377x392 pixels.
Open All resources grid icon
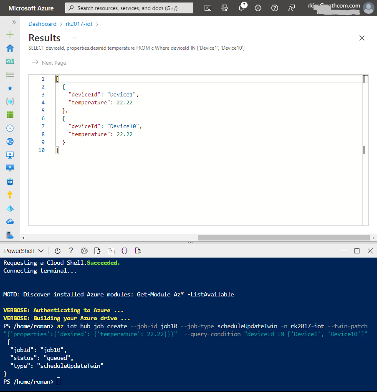click(10, 115)
